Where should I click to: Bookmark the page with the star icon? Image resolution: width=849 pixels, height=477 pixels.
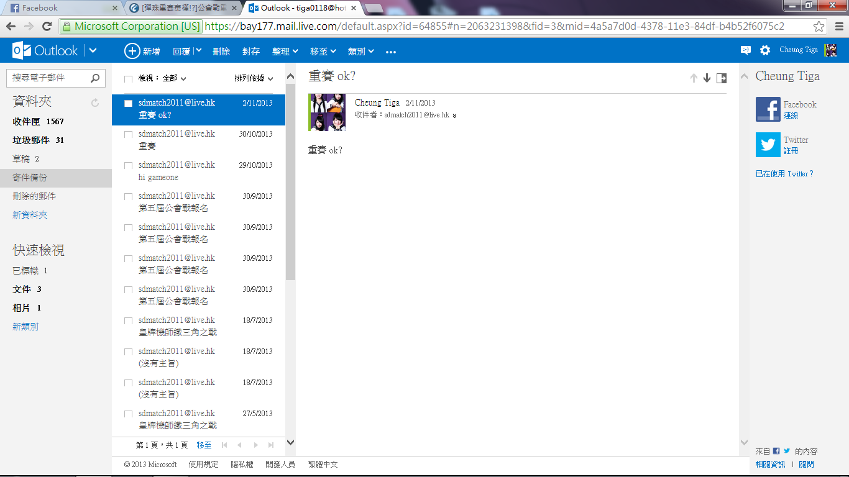tap(819, 26)
